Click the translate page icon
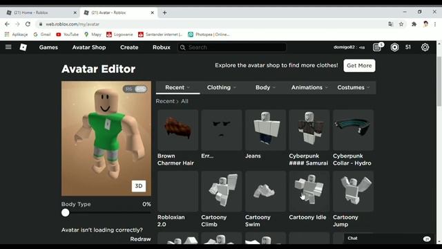 (390, 24)
